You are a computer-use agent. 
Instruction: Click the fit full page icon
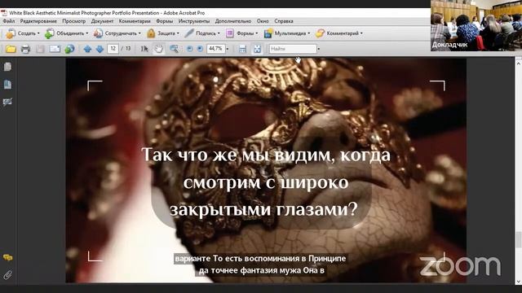click(257, 49)
